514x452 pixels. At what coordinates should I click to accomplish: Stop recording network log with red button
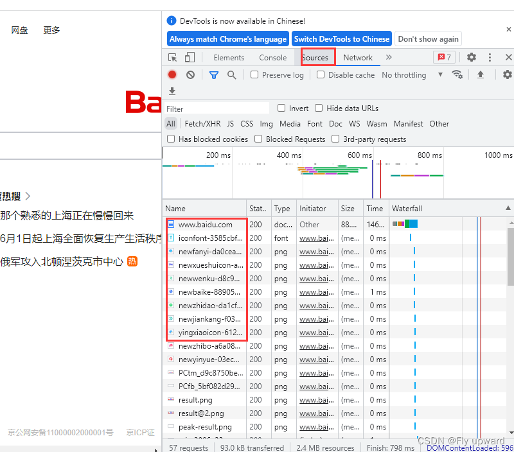(x=172, y=75)
